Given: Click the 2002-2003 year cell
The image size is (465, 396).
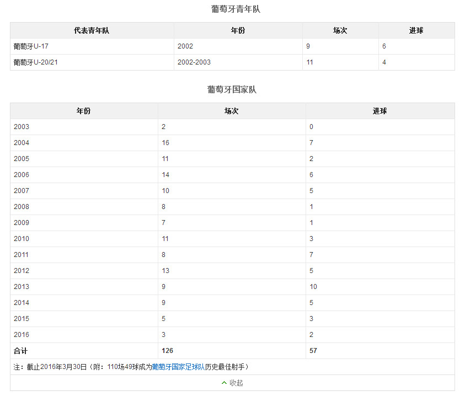Looking at the screenshot, I should (x=194, y=62).
